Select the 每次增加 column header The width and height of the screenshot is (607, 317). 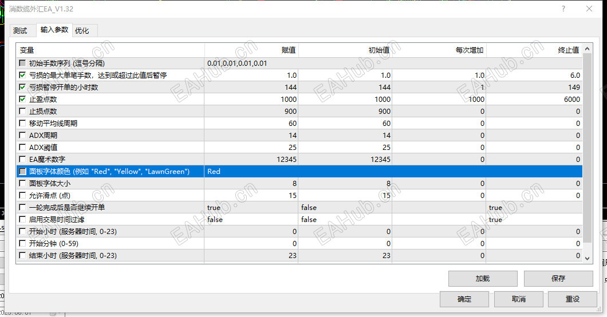[439, 50]
